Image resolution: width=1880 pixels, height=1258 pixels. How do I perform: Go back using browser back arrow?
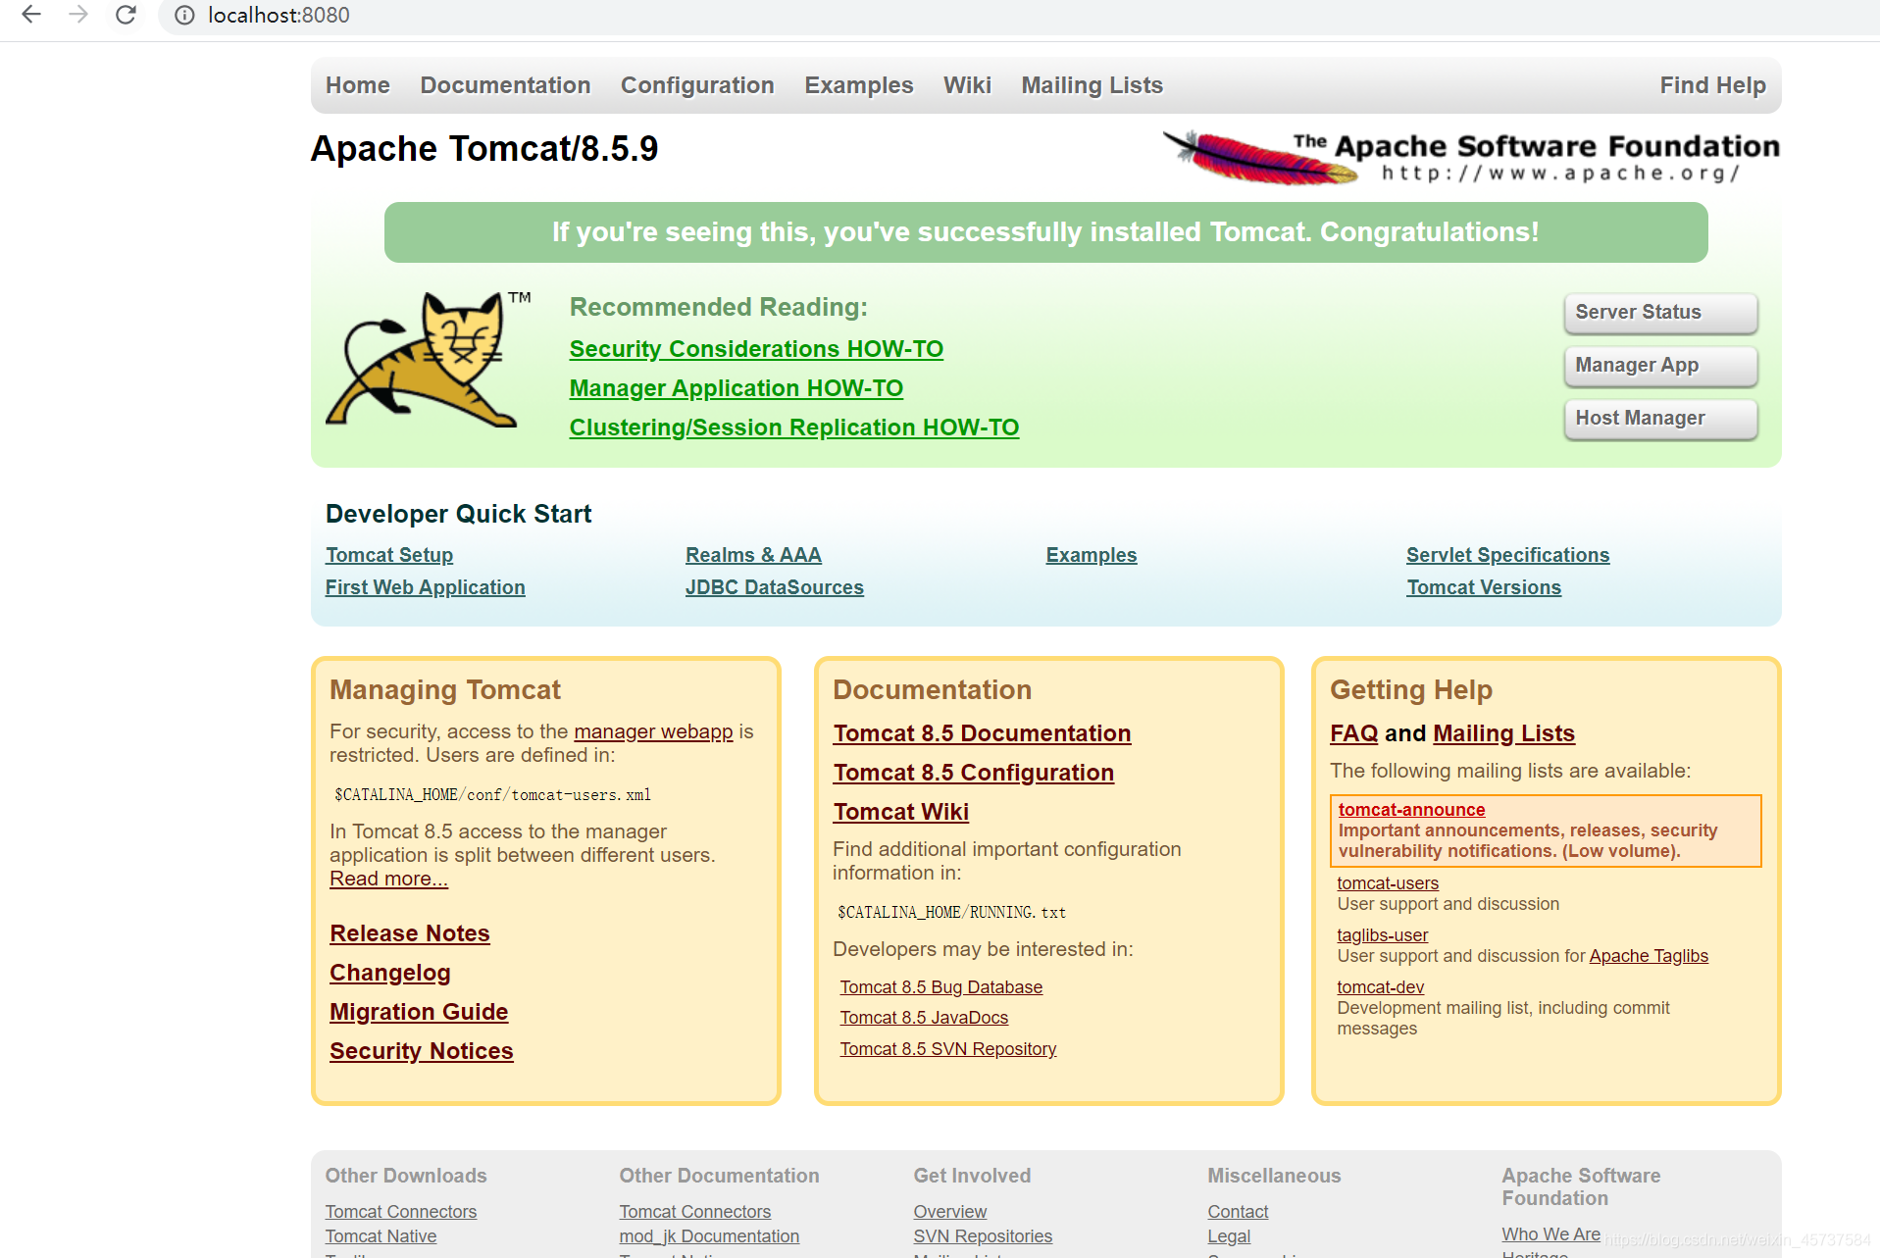31,15
